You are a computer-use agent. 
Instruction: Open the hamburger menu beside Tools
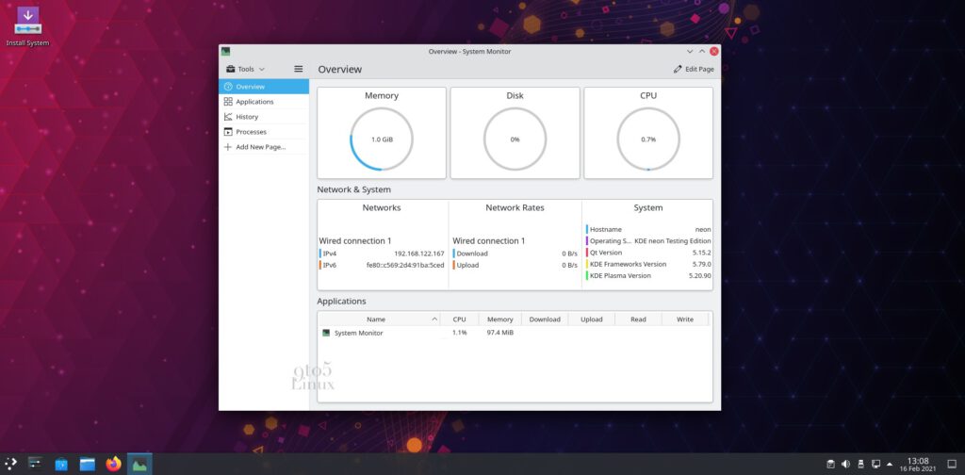coord(299,69)
